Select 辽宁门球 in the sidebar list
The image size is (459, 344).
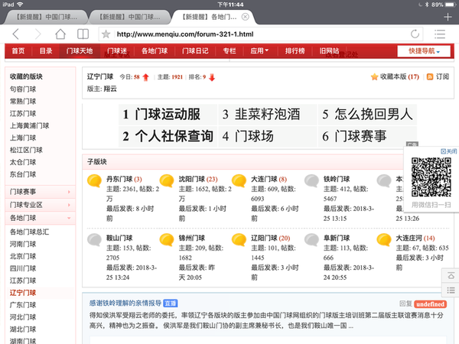pos(23,293)
